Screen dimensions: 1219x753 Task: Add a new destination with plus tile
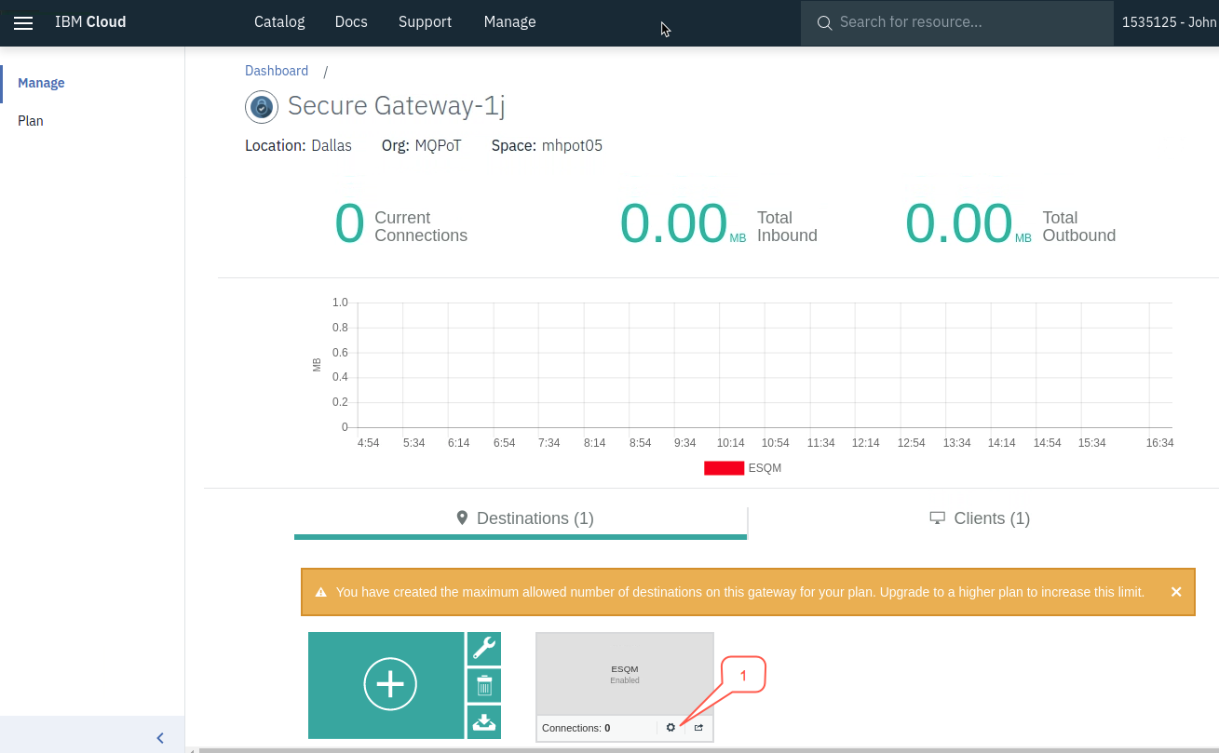(x=386, y=685)
